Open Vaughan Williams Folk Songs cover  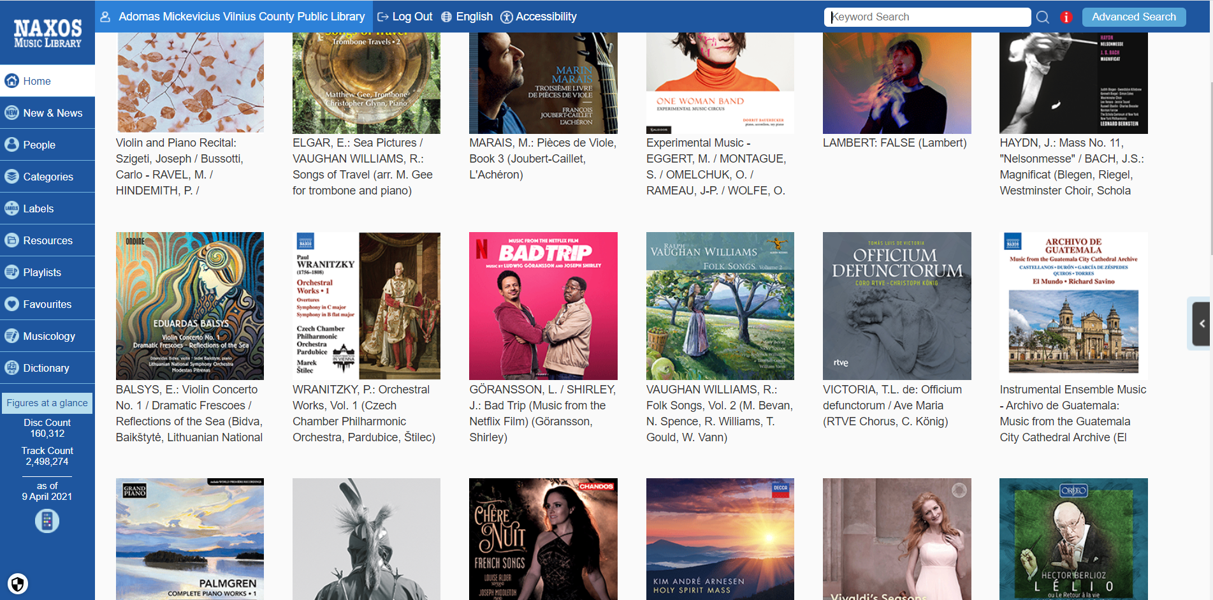click(x=720, y=306)
